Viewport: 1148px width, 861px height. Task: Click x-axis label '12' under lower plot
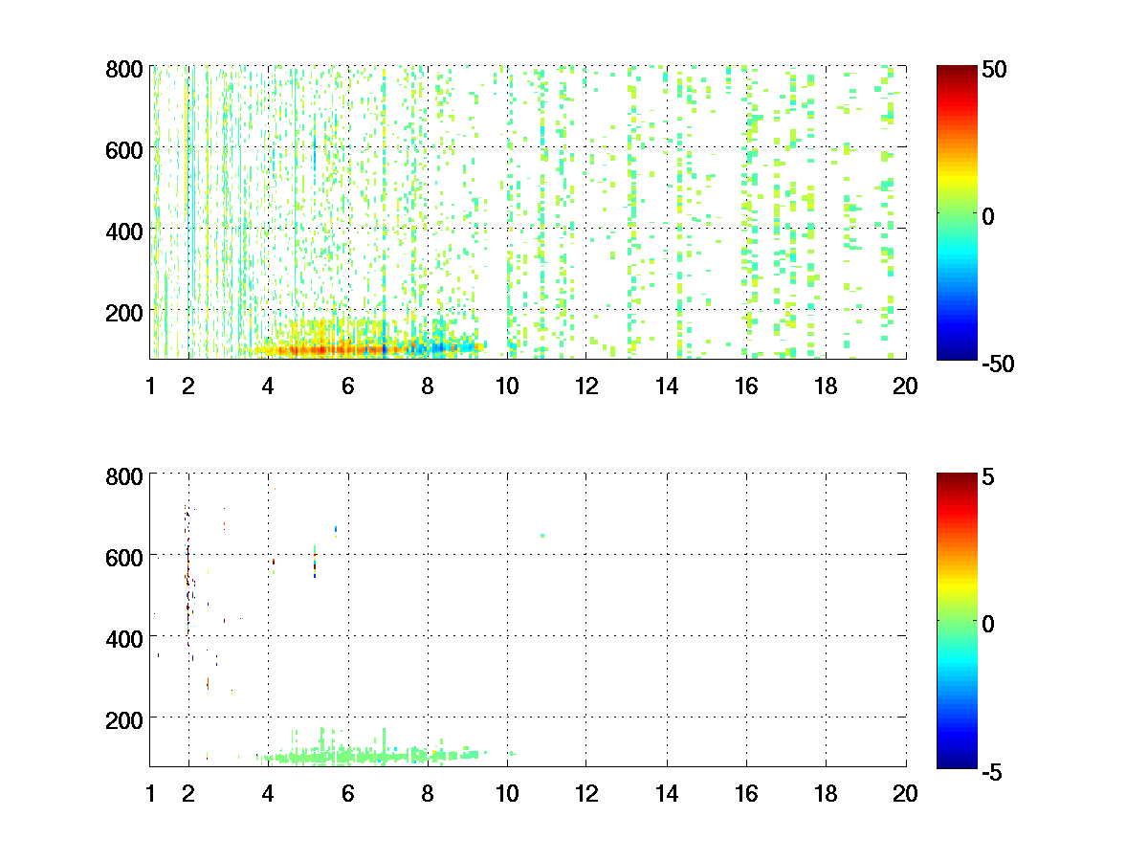[x=586, y=793]
